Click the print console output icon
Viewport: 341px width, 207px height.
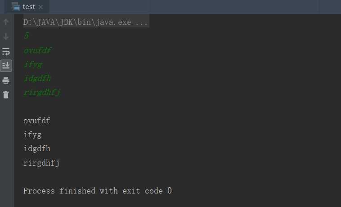coord(6,80)
